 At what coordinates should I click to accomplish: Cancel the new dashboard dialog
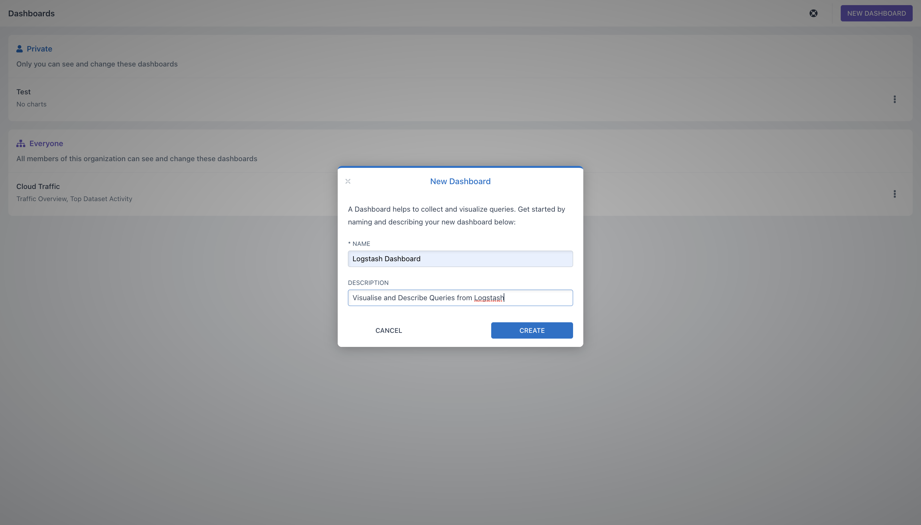coord(389,330)
